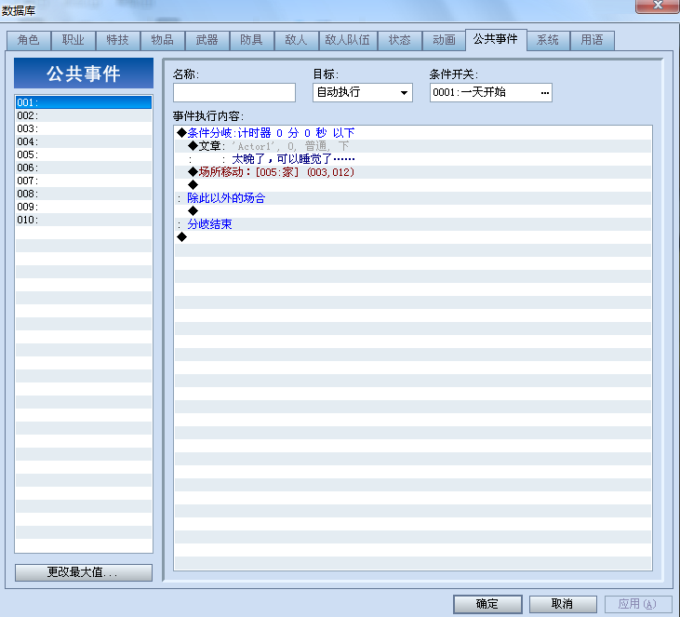Select common event 002 in list

pos(84,115)
